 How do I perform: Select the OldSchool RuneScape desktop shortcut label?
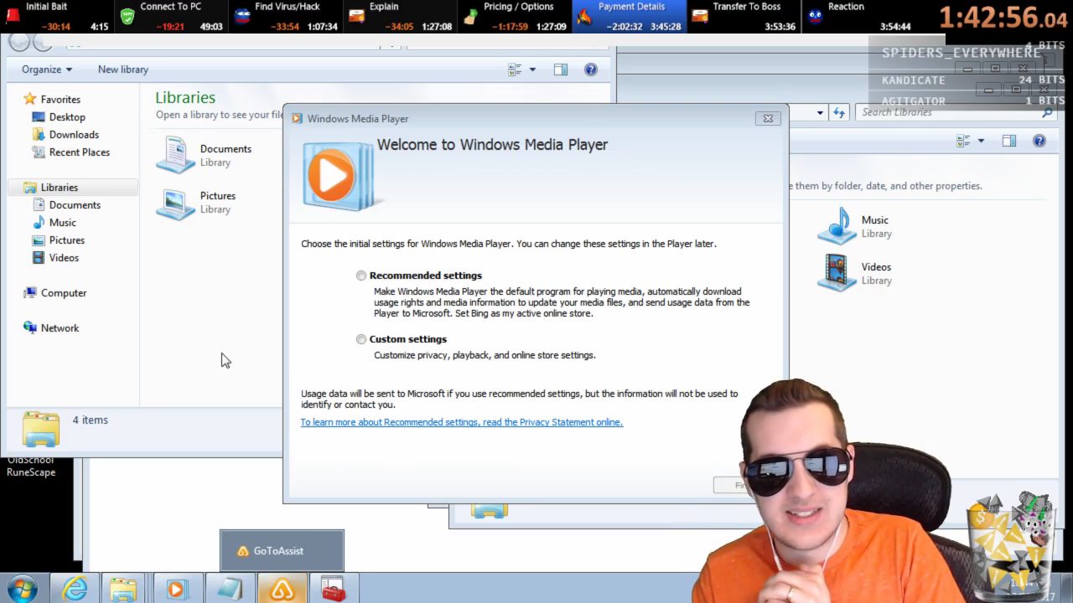coord(31,466)
